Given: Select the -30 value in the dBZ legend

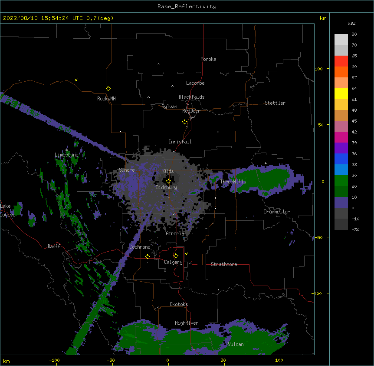Looking at the screenshot, I should pos(355,230).
